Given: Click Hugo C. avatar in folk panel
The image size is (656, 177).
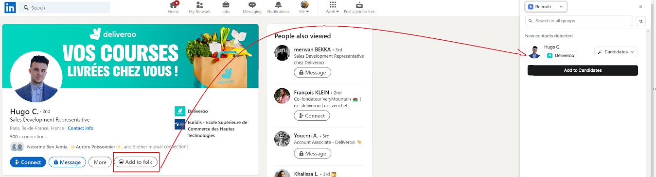Looking at the screenshot, I should coord(535,52).
